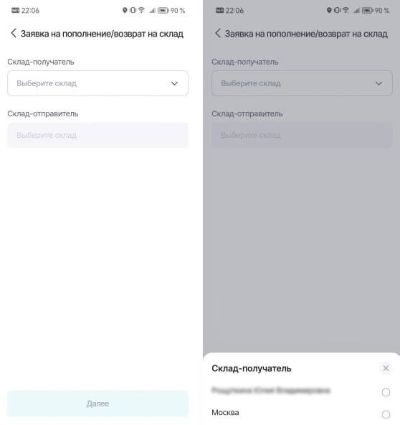The image size is (400, 425).
Task: Expand the Склад-получатель chevron on the white screen
Action: coord(174,83)
